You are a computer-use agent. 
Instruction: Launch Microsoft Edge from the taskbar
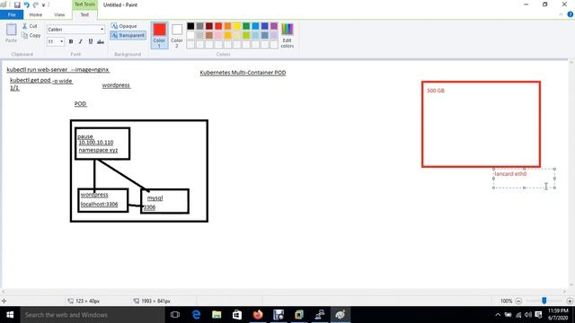196,315
